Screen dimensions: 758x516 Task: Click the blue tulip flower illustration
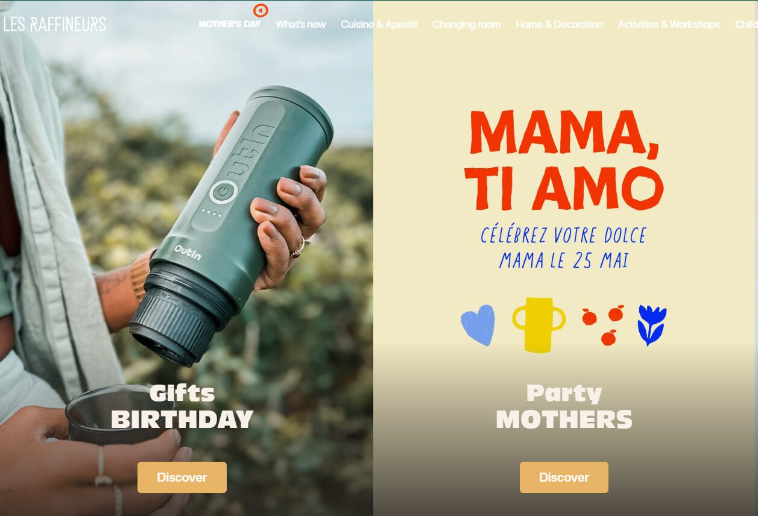click(652, 325)
